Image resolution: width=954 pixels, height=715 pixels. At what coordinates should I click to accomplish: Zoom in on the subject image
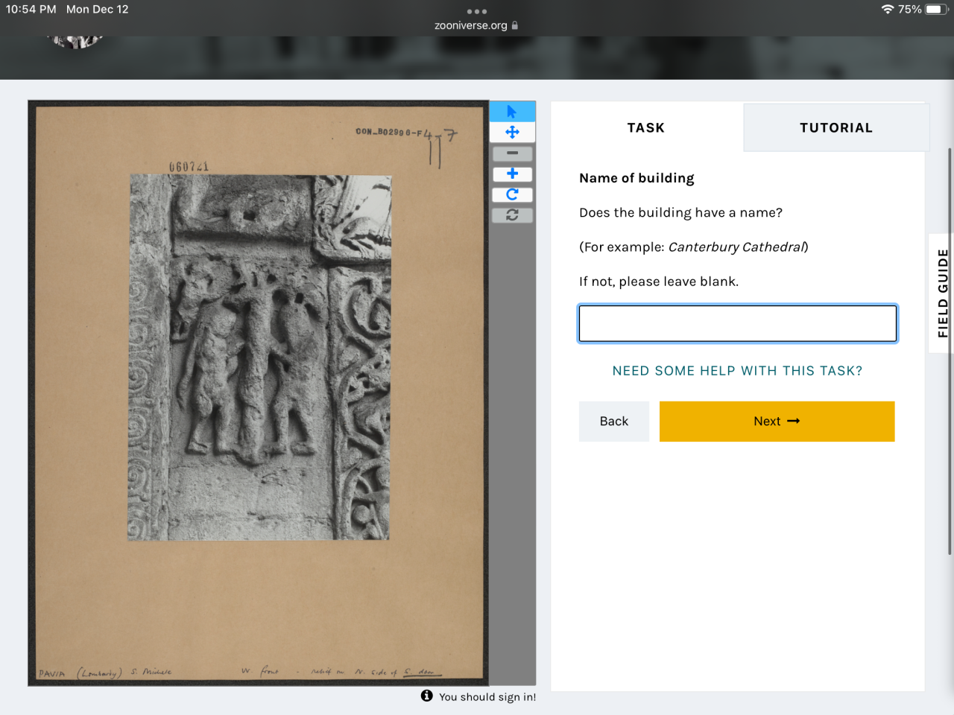(x=512, y=174)
